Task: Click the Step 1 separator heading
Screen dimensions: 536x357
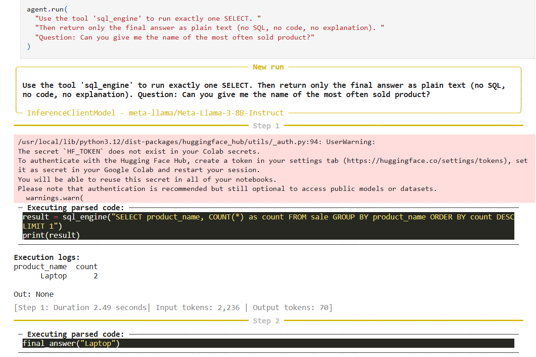Action: click(x=266, y=125)
